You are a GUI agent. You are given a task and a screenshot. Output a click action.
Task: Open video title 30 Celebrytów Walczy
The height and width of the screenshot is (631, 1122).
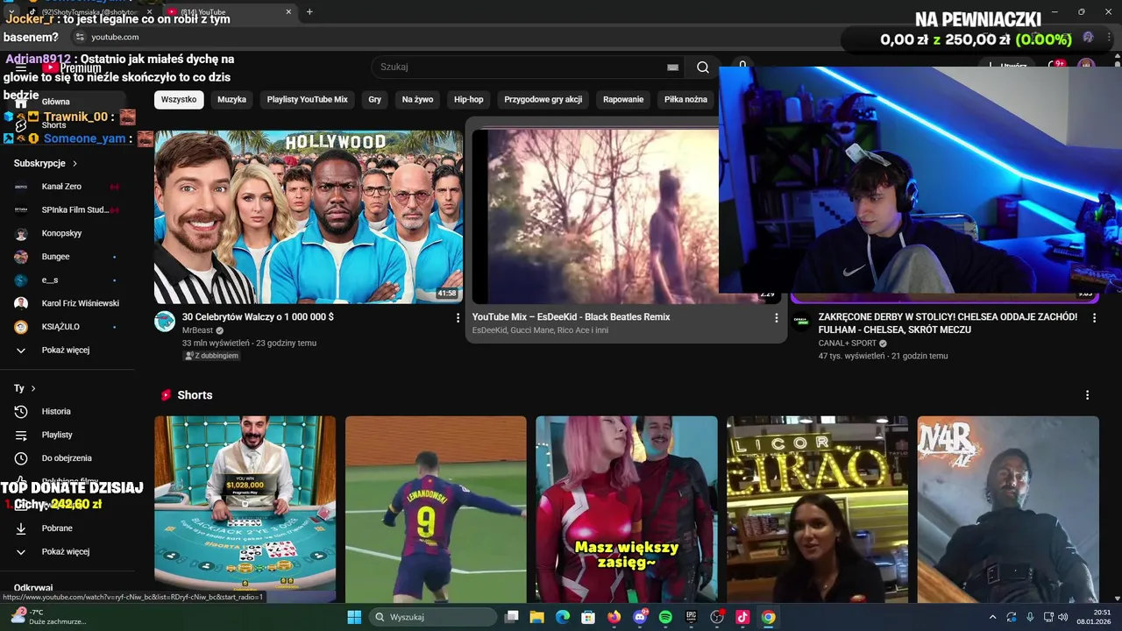pyautogui.click(x=258, y=317)
